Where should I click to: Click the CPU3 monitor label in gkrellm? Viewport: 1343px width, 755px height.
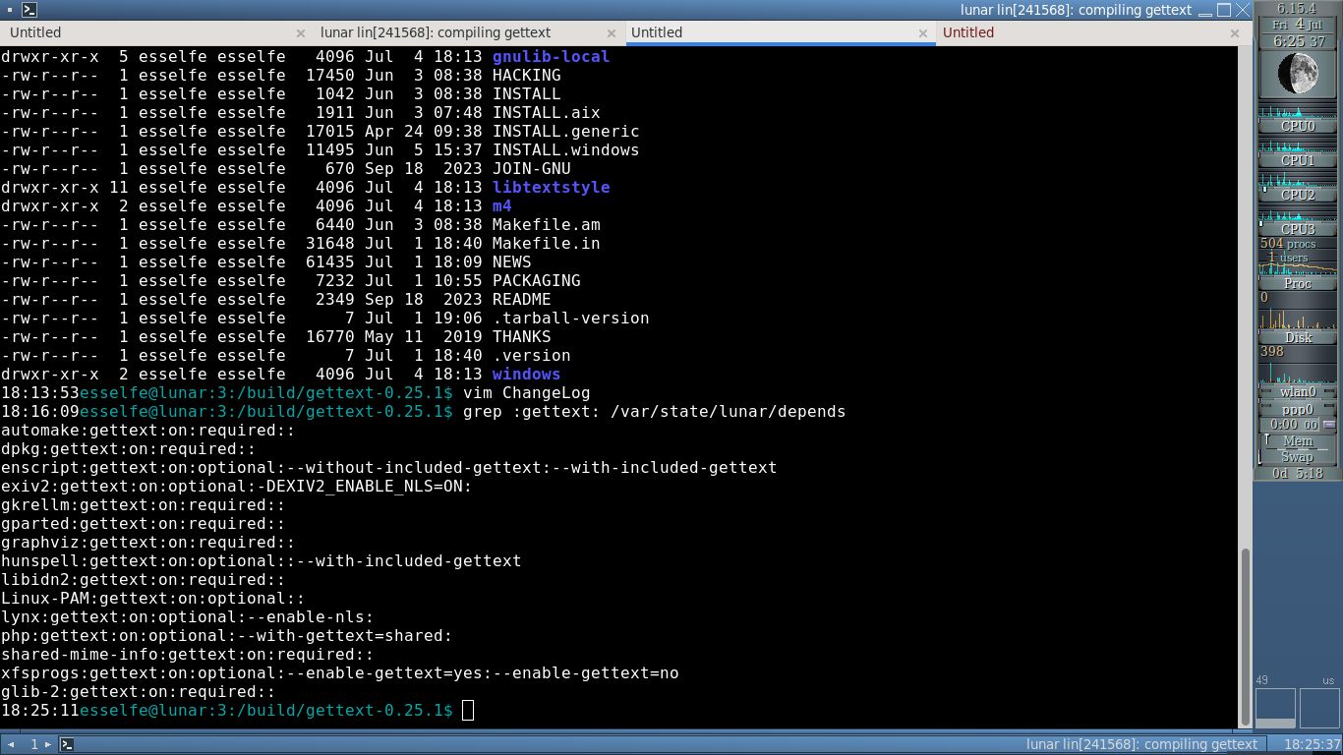pos(1298,229)
